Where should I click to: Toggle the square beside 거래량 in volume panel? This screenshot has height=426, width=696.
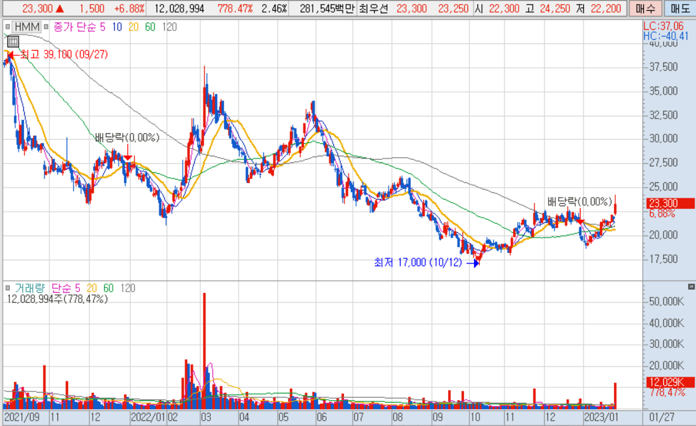coord(7,288)
